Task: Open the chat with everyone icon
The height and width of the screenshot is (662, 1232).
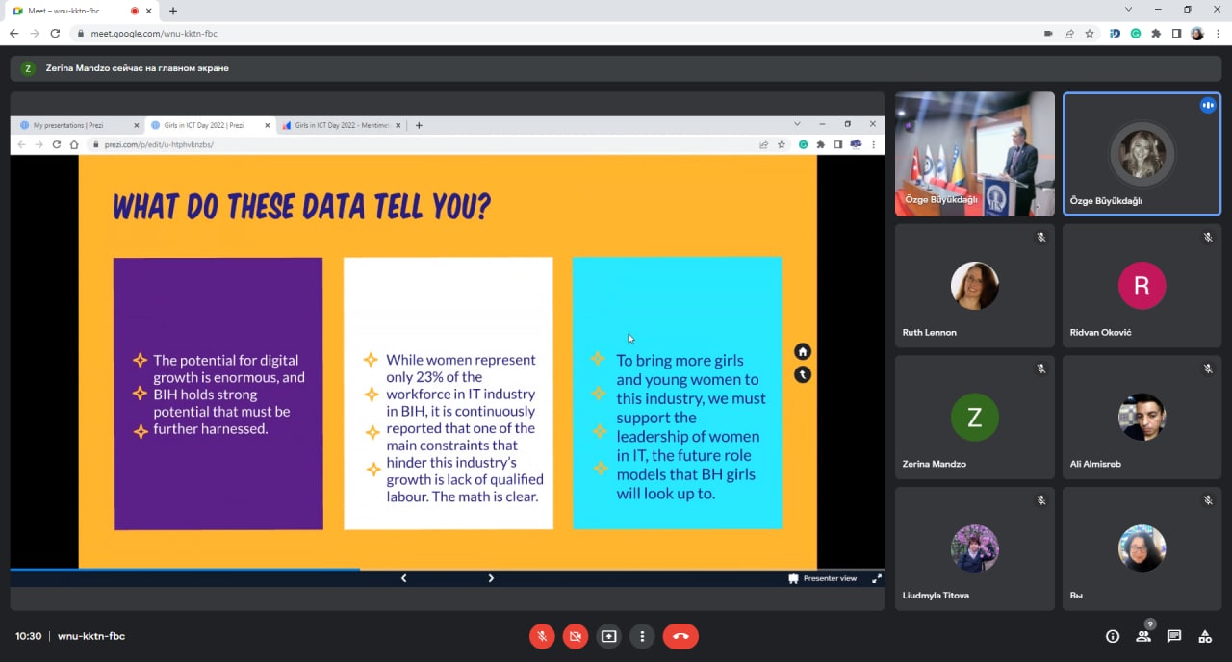Action: [1174, 636]
